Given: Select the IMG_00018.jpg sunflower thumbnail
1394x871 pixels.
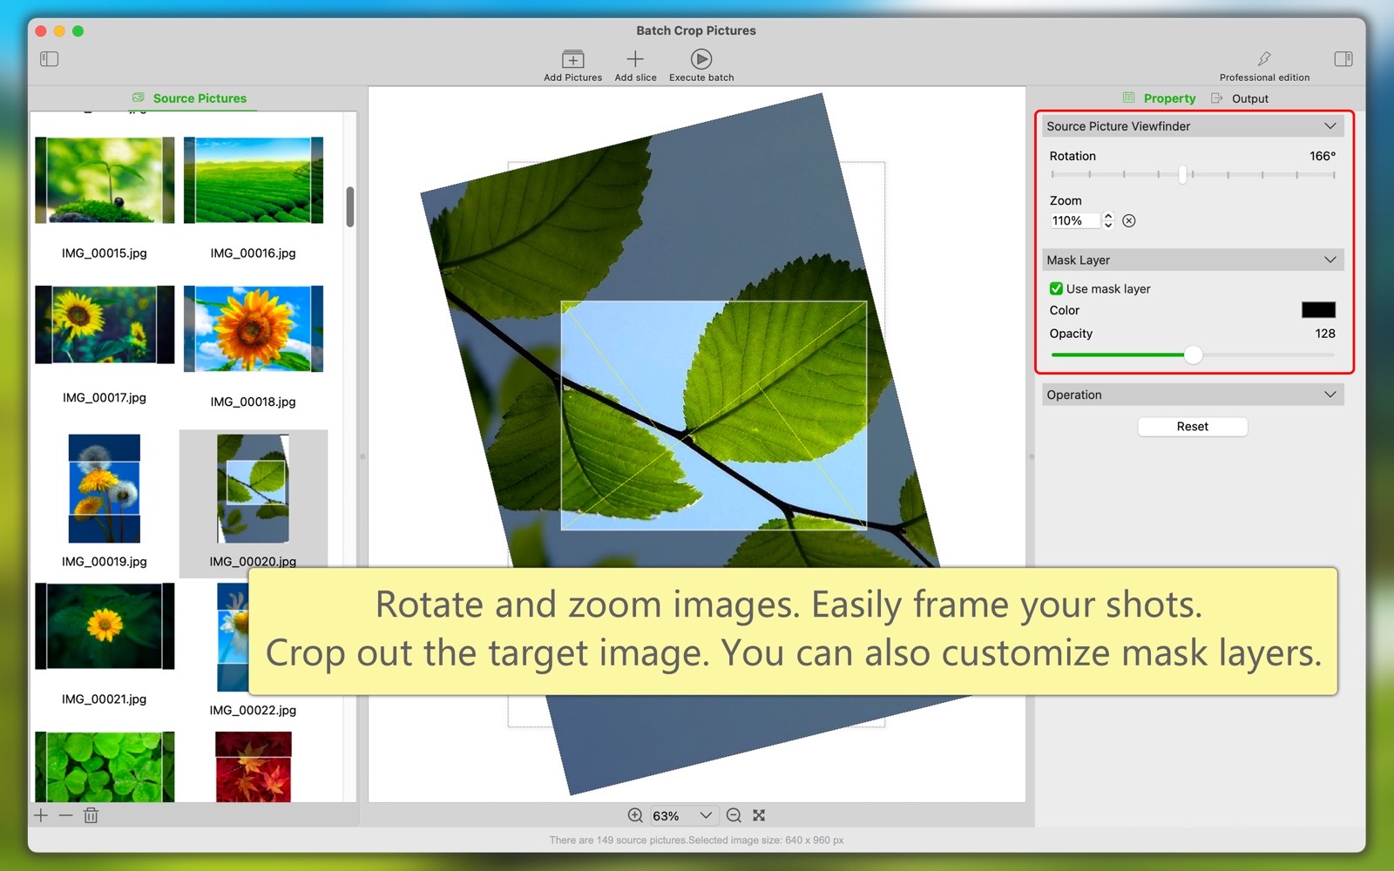Looking at the screenshot, I should (254, 329).
